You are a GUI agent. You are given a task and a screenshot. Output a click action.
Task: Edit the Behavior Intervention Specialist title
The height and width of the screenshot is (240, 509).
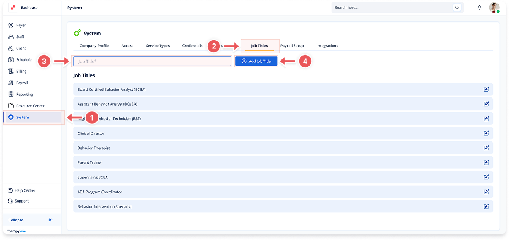point(486,206)
